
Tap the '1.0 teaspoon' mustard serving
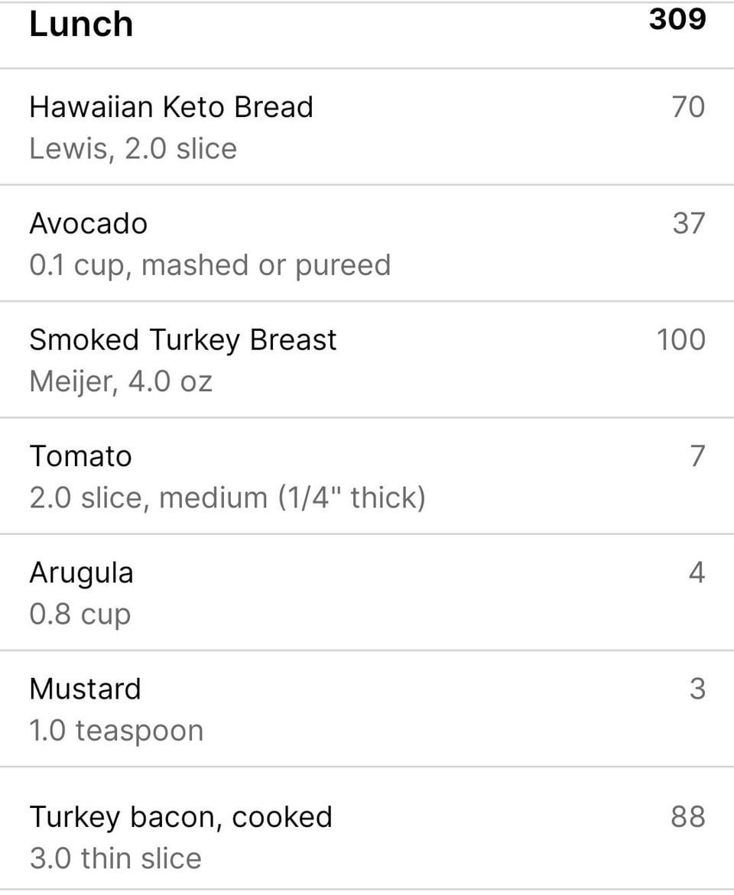[116, 731]
